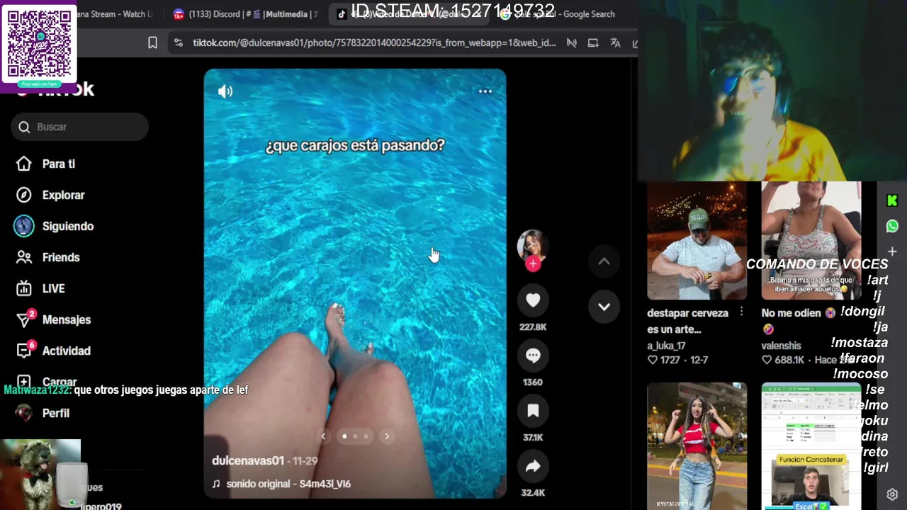Image resolution: width=907 pixels, height=510 pixels.
Task: Open the destapar cerveza video thumbnail
Action: click(x=697, y=241)
